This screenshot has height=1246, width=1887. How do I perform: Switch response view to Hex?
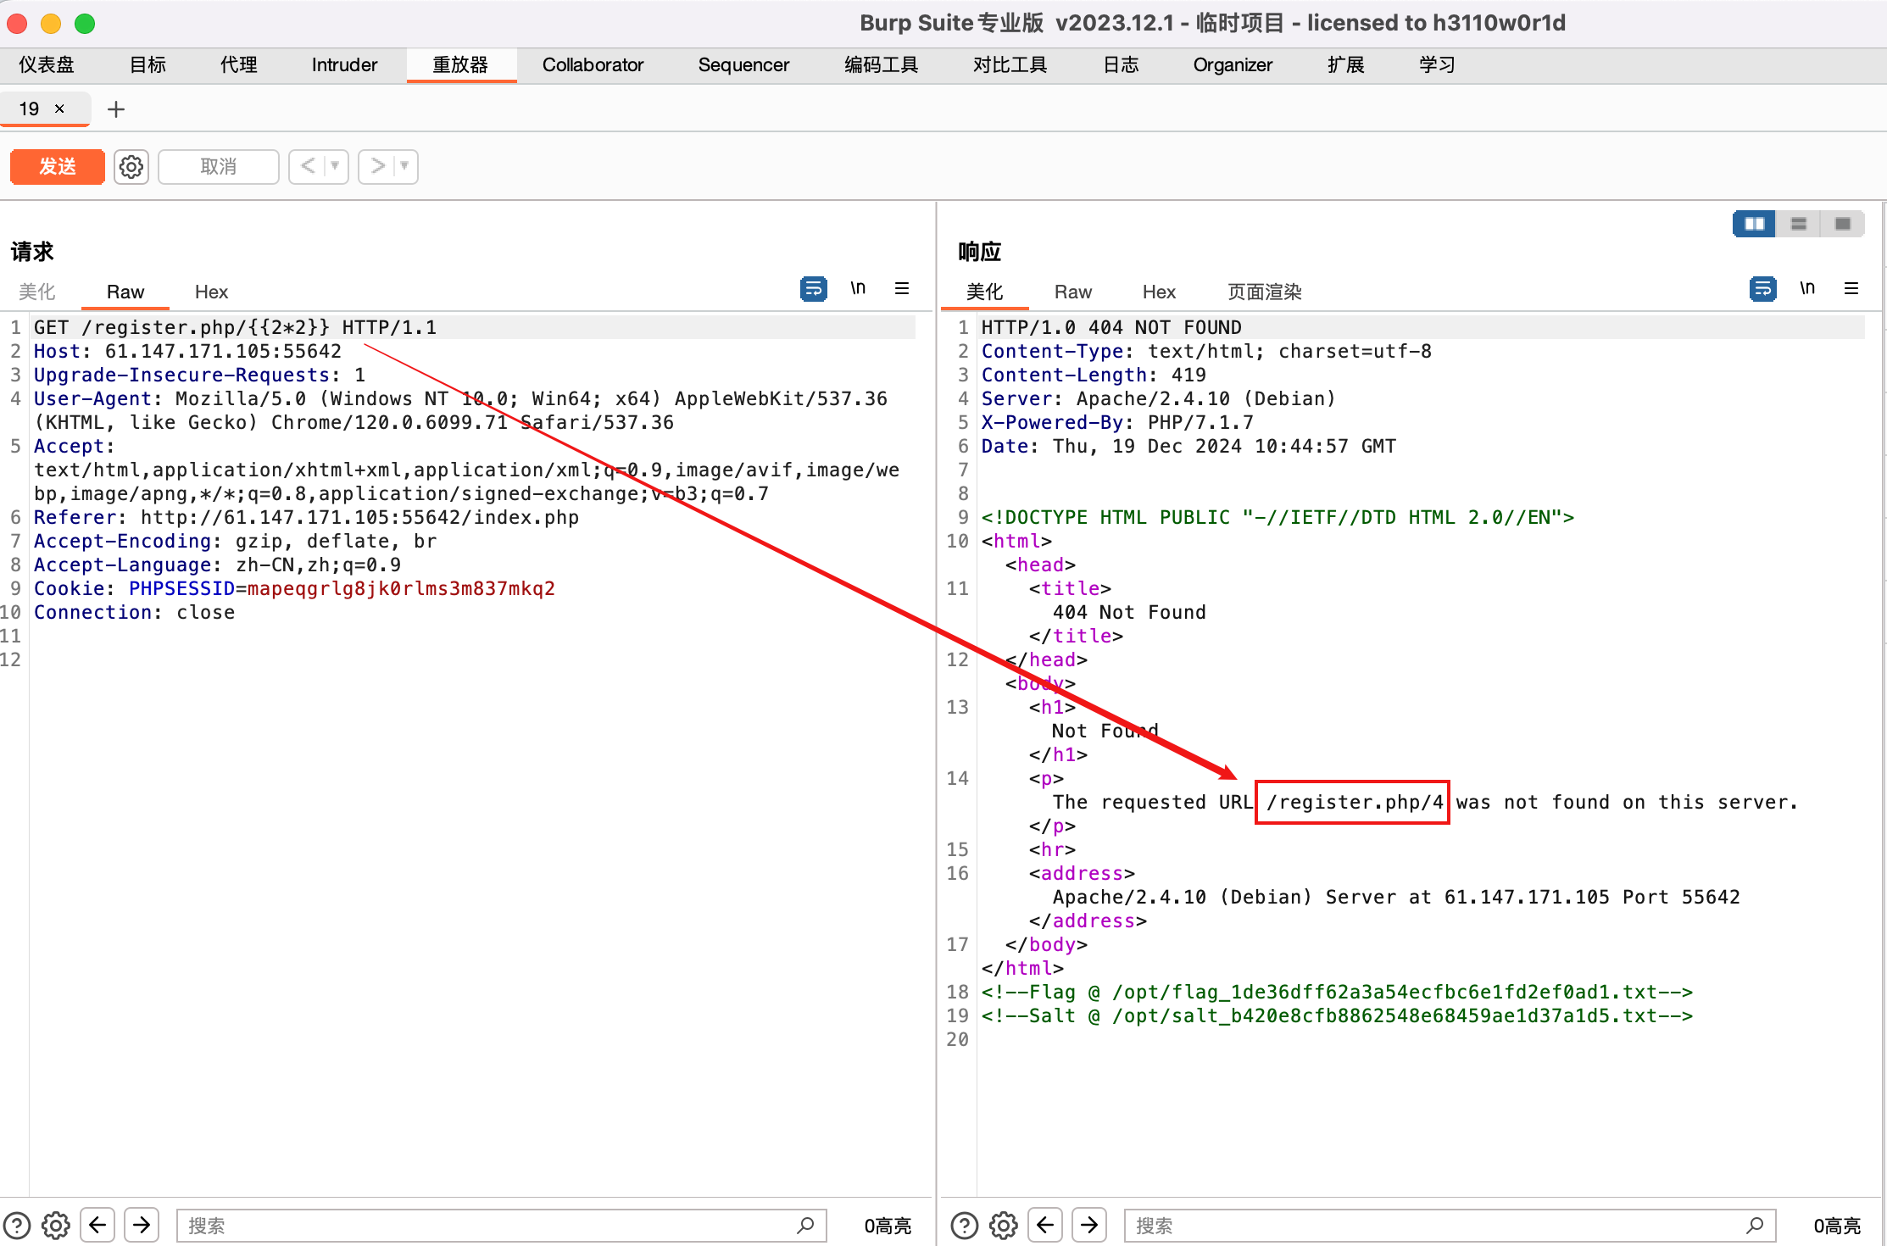(1159, 292)
